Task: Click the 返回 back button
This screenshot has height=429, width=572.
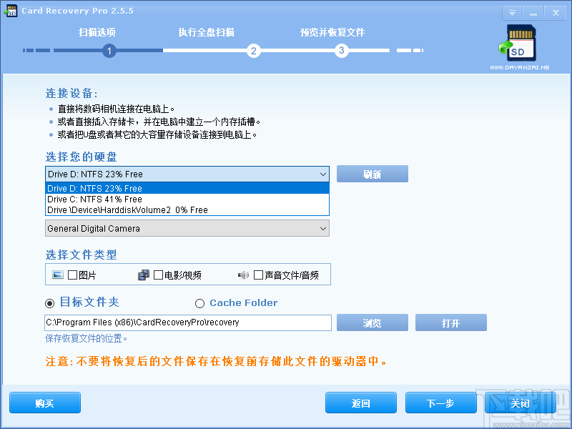Action: click(361, 403)
